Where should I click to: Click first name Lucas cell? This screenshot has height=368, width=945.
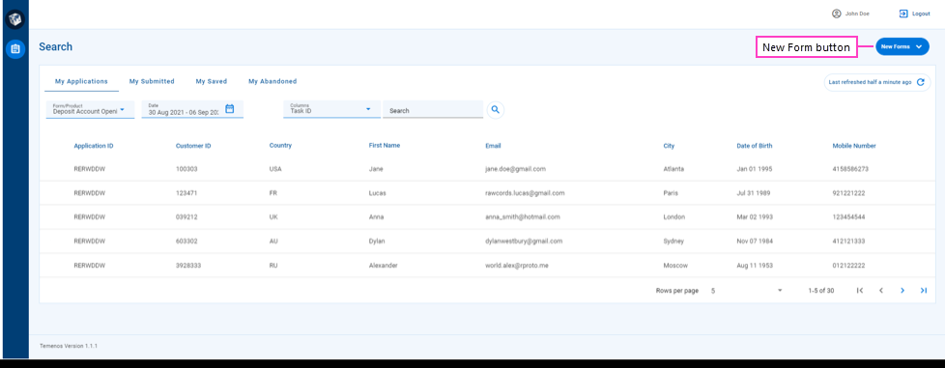click(377, 193)
